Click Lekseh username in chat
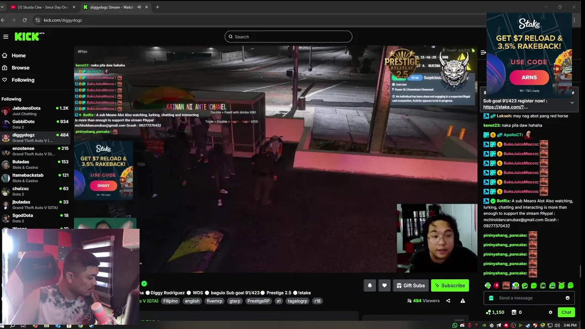585x329 pixels. click(x=504, y=116)
